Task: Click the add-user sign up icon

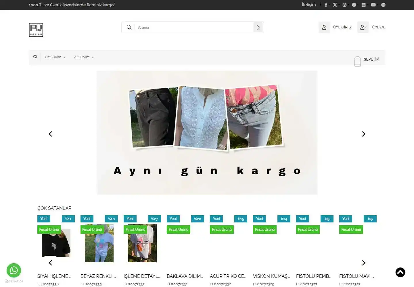Action: click(x=363, y=27)
